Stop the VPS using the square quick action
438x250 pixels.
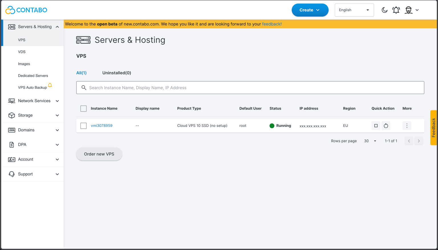[x=376, y=125]
